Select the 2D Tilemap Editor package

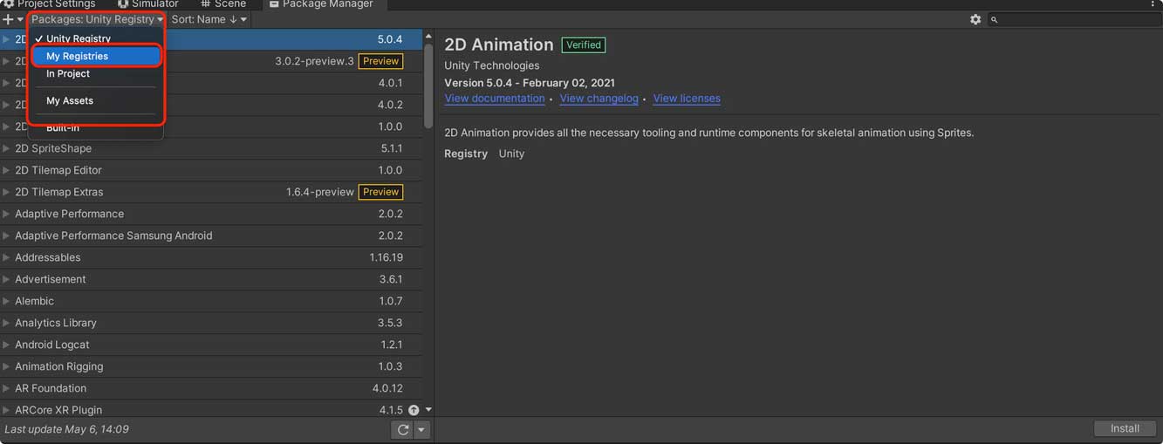coord(211,170)
